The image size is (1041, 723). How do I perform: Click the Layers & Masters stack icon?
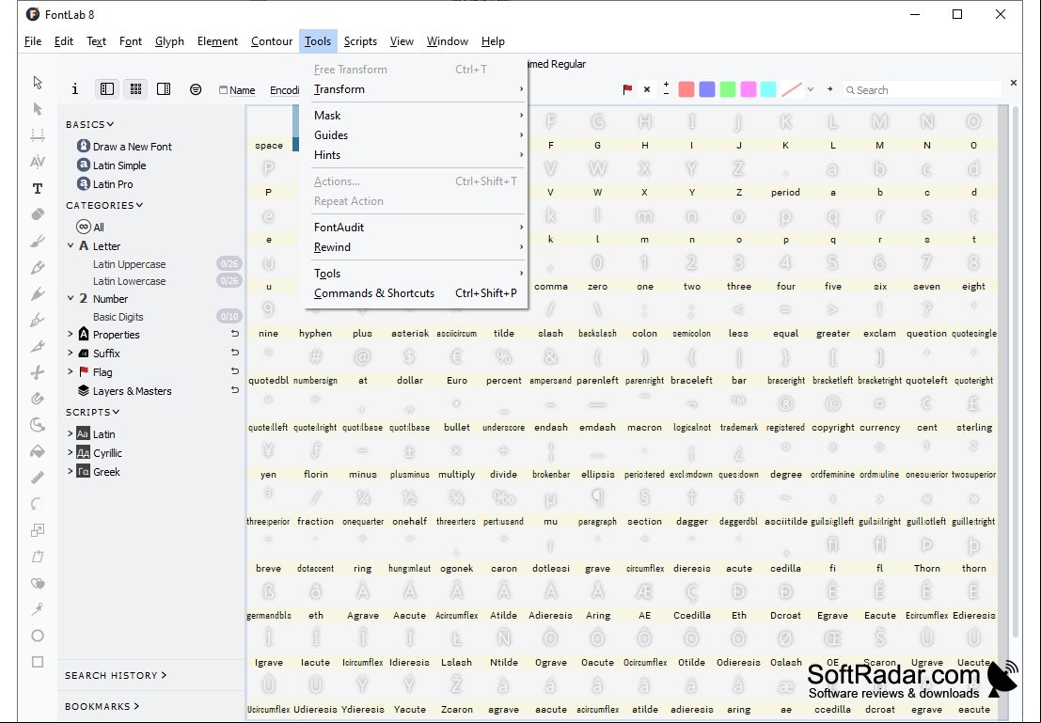click(84, 390)
